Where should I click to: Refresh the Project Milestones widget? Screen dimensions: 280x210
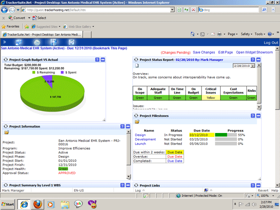point(136,115)
